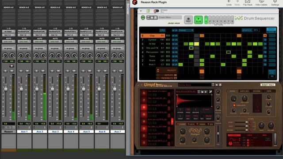Image resolution: width=283 pixels, height=159 pixels.
Task: Switch to the Tape effect tab
Action: tap(269, 91)
